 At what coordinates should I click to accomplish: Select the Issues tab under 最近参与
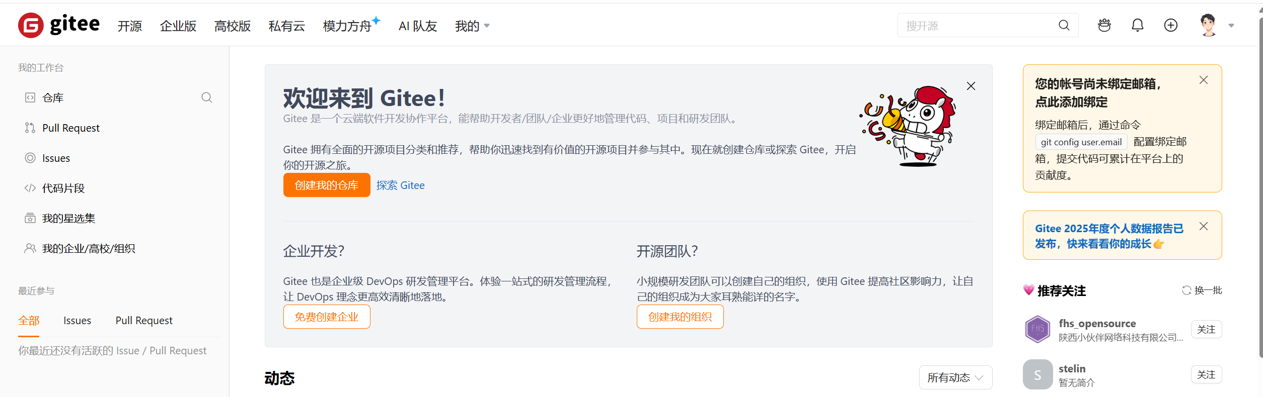[77, 321]
